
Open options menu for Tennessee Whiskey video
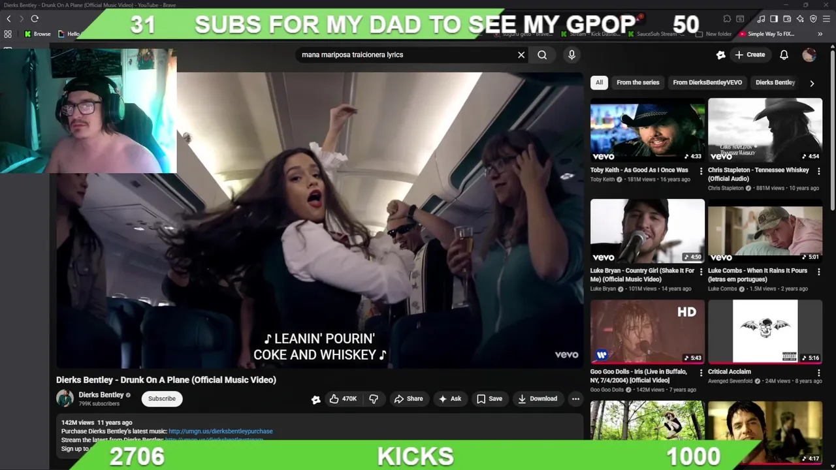818,171
